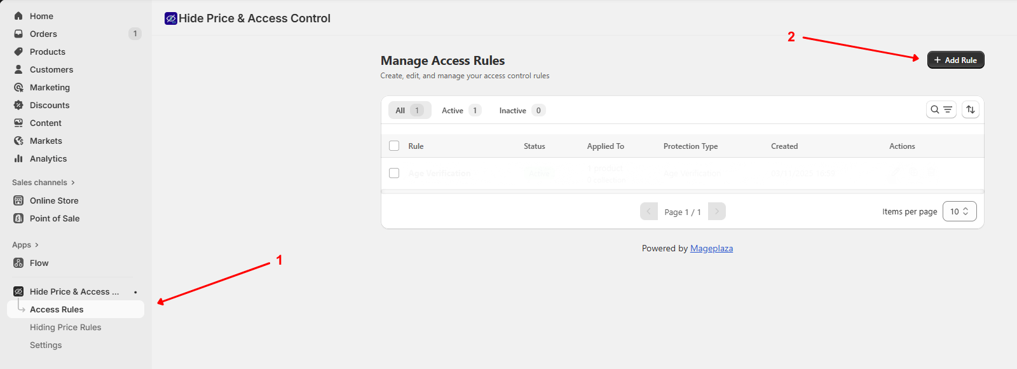Image resolution: width=1017 pixels, height=369 pixels.
Task: Click the Products tag icon
Action: pyautogui.click(x=18, y=52)
